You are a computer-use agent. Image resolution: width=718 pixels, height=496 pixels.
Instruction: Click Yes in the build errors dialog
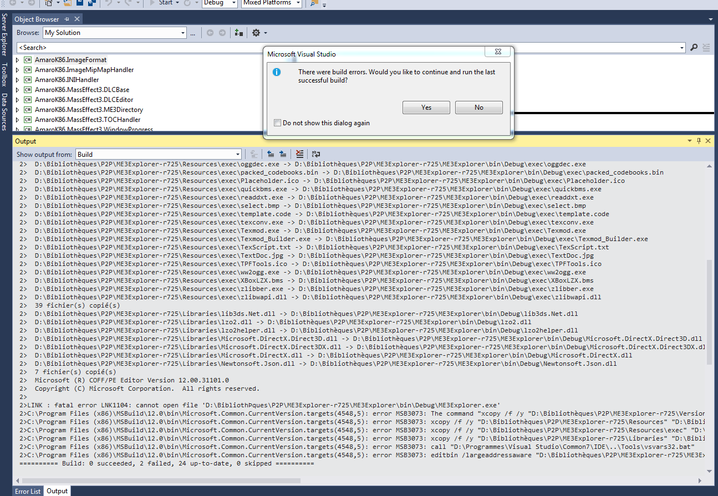pos(426,108)
